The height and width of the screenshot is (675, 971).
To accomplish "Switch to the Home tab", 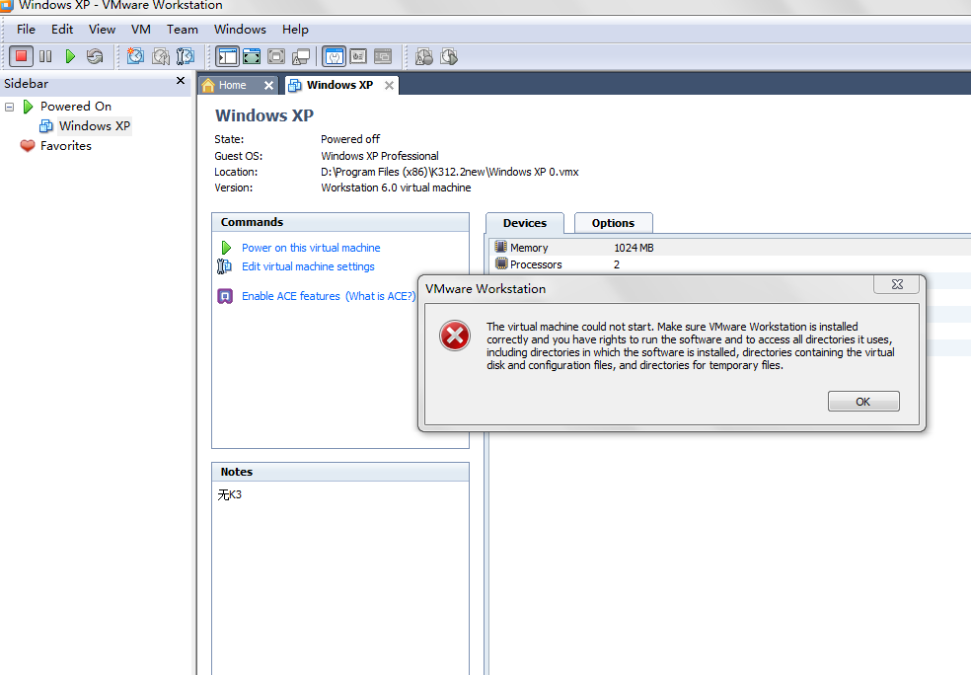I will click(232, 85).
